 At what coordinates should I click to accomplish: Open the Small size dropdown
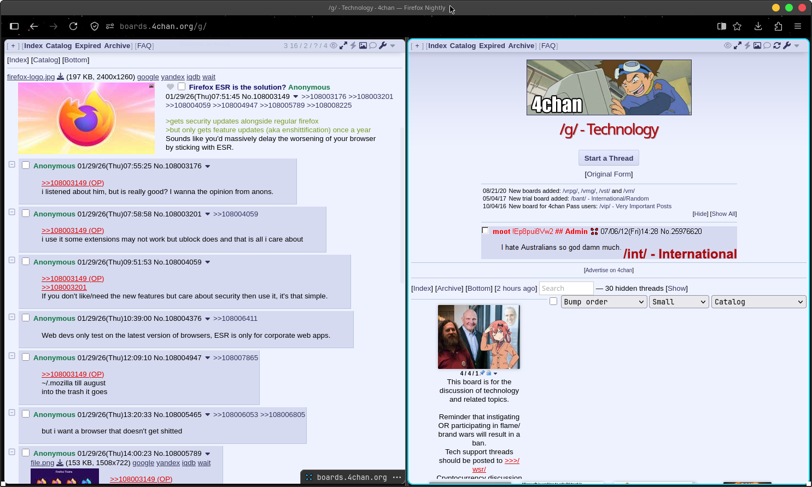(679, 302)
